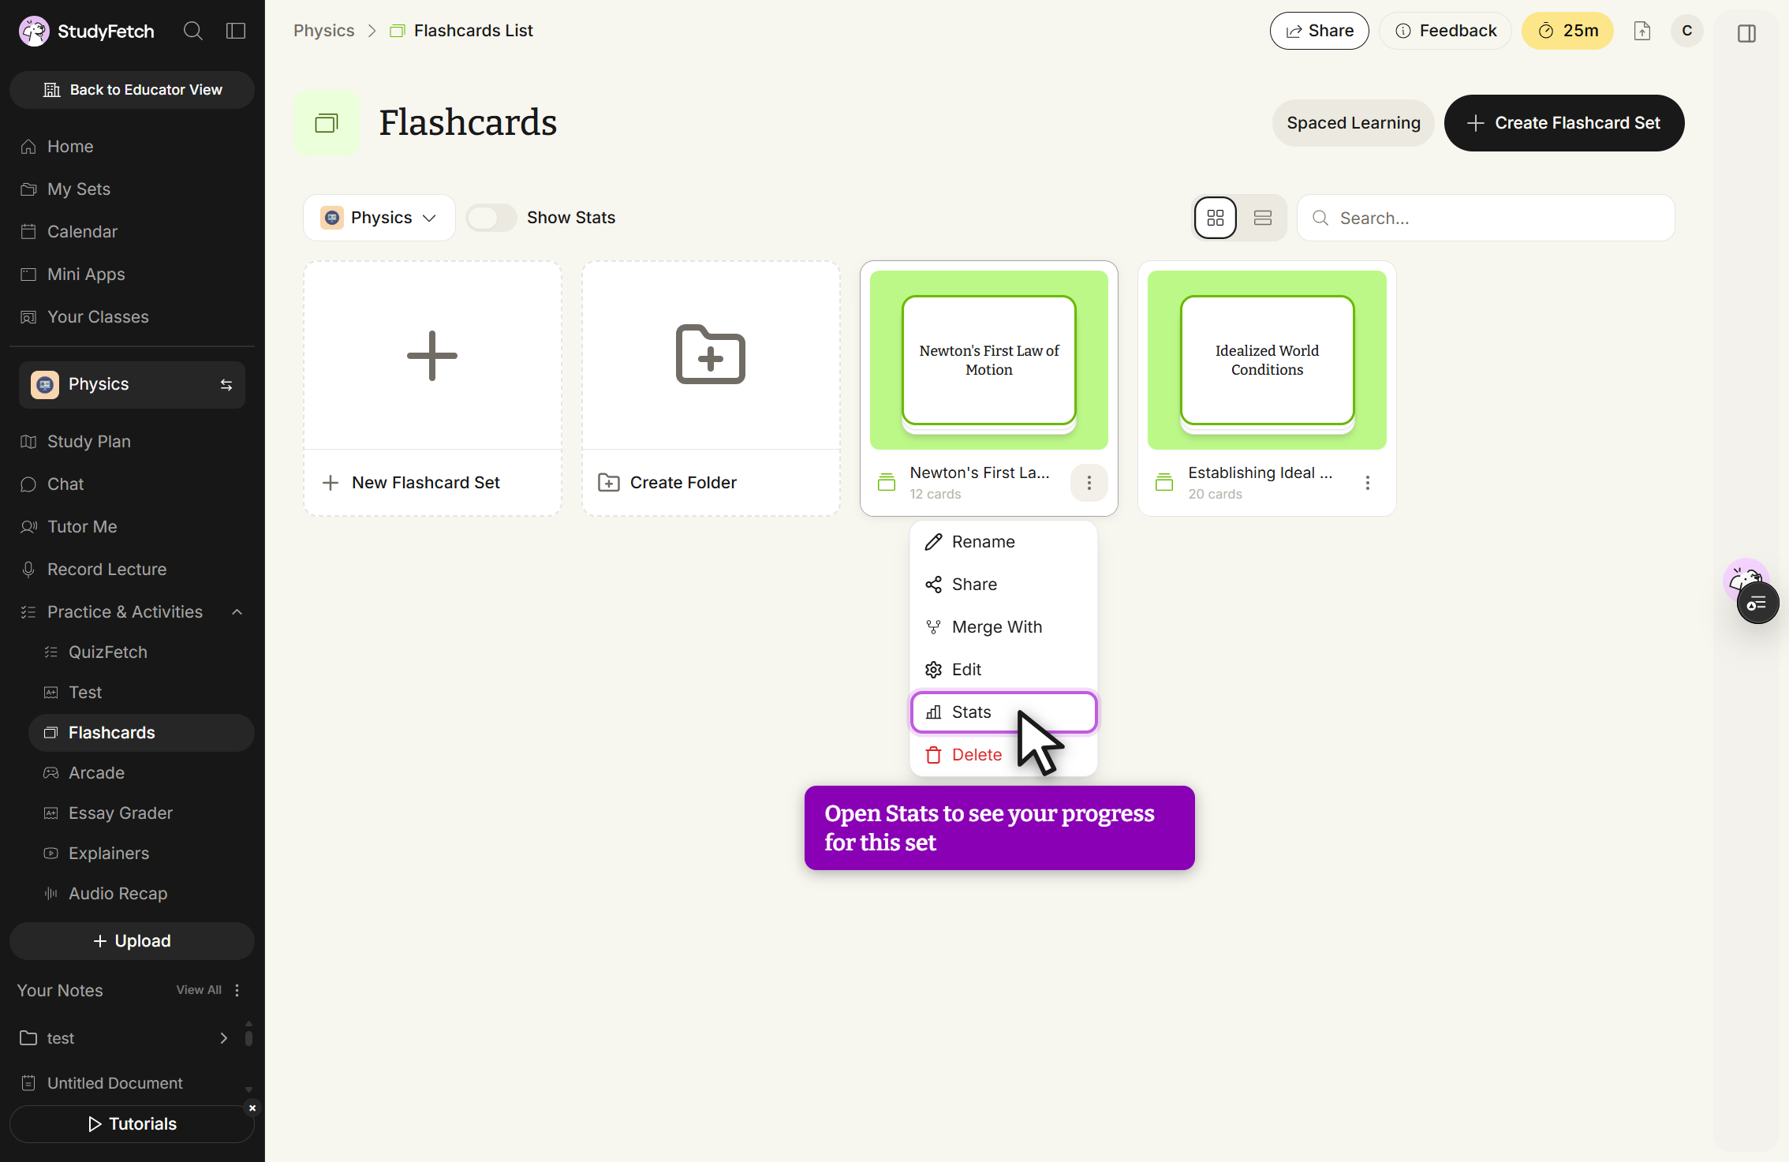Click Flashcards List breadcrumb

click(473, 31)
